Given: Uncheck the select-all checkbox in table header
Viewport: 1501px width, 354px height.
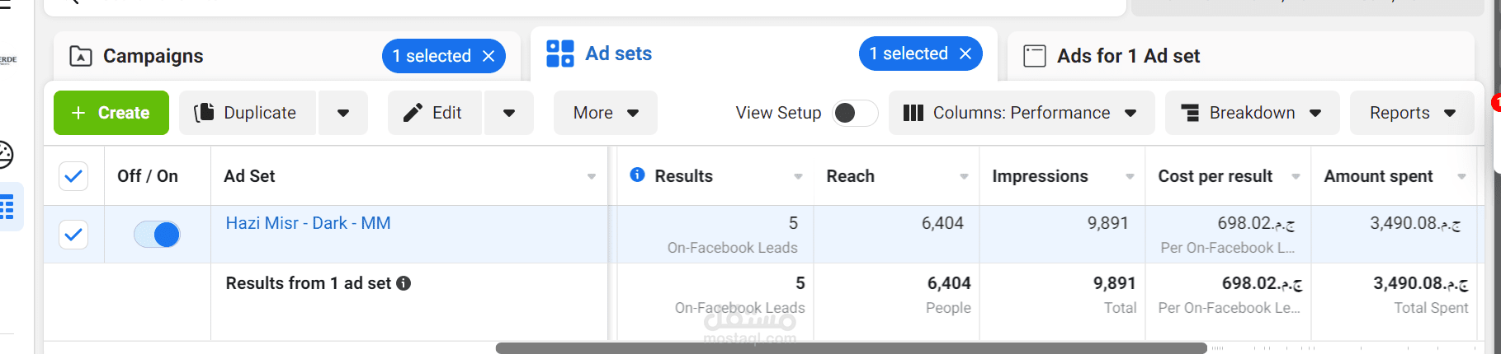Looking at the screenshot, I should click(x=73, y=175).
